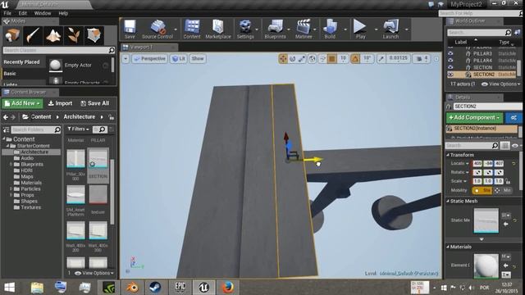Open the File menu
The width and height of the screenshot is (525, 295).
pos(7,13)
